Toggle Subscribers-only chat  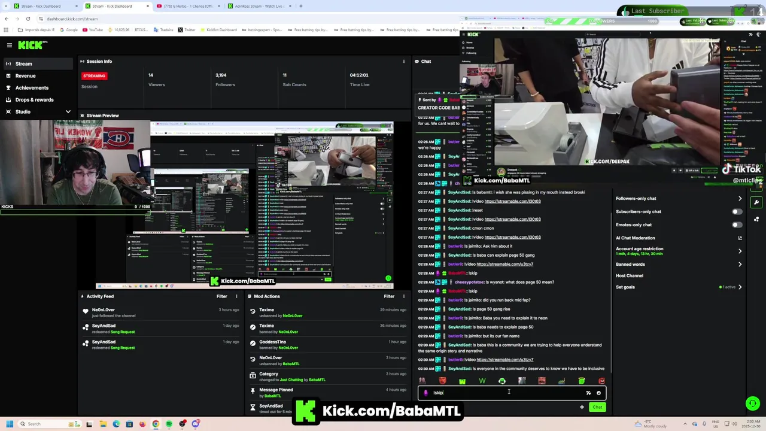pyautogui.click(x=737, y=211)
